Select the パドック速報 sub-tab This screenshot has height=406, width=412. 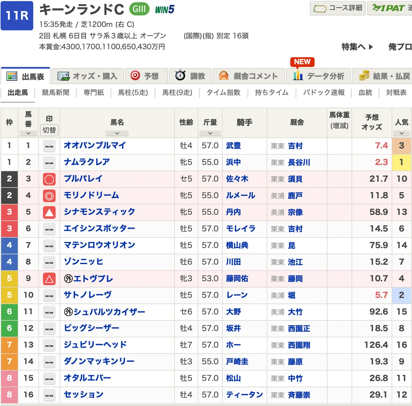pyautogui.click(x=324, y=93)
